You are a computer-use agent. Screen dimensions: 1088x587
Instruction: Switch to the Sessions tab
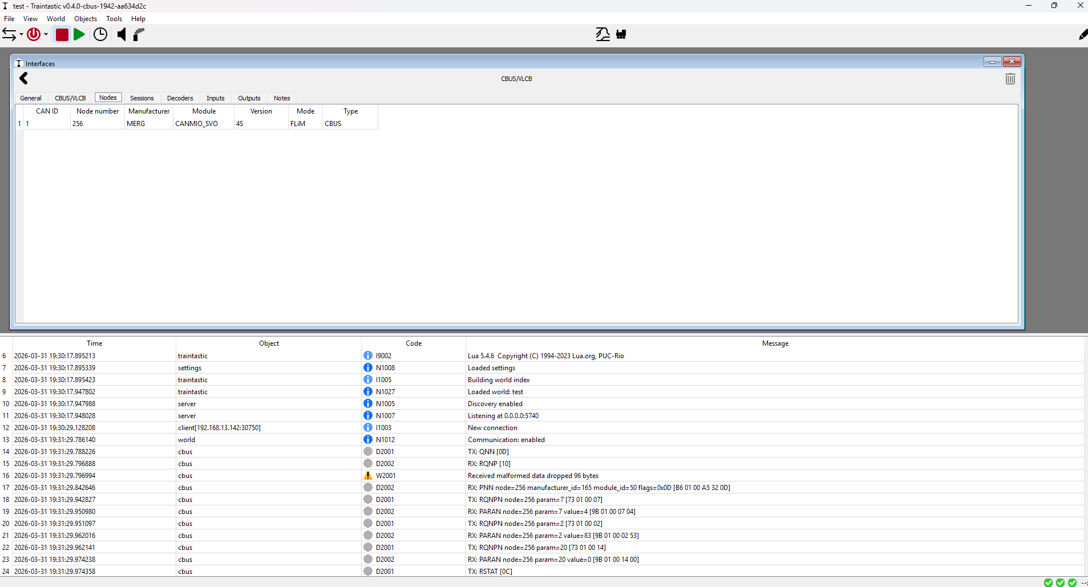141,98
